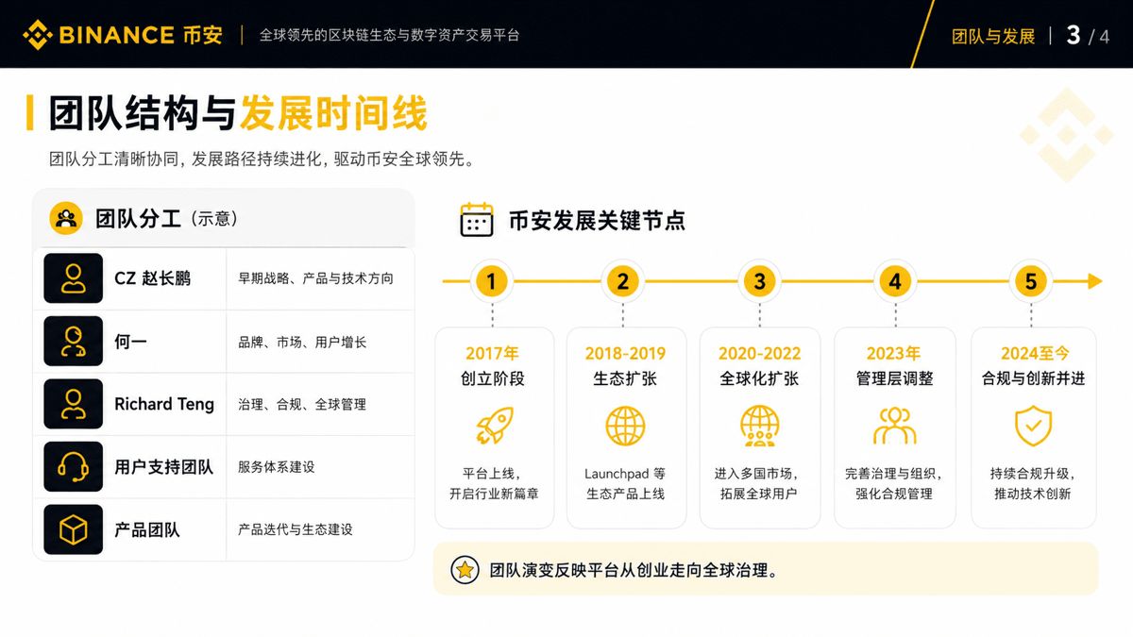Click the 服务体系建设 cell
Viewport: 1133px width, 637px height.
tap(277, 467)
